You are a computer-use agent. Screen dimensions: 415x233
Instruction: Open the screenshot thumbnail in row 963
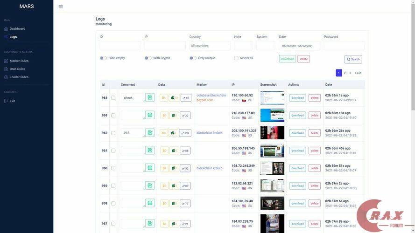tap(272, 115)
